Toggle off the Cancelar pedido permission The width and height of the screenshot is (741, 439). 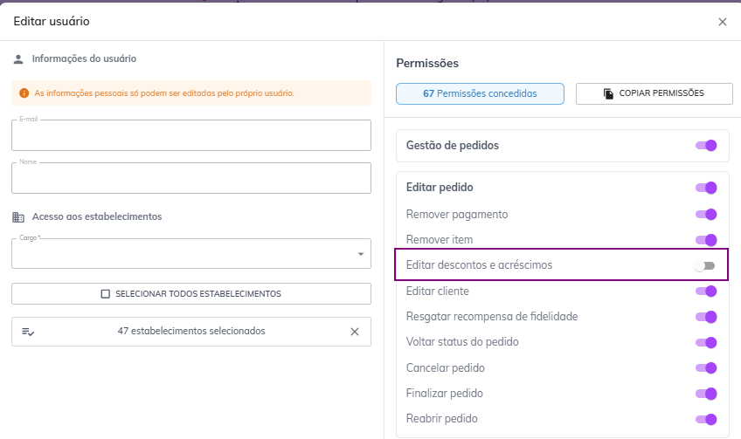coord(706,368)
